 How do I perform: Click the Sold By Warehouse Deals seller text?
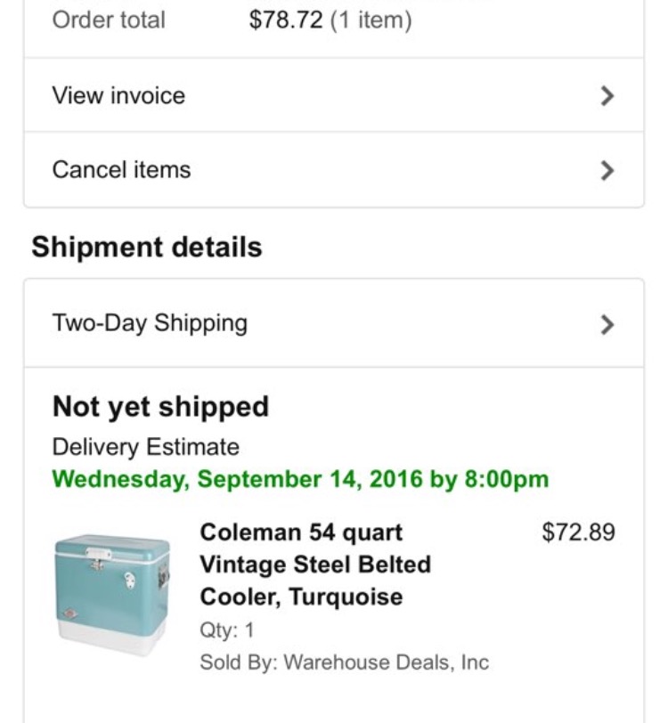(x=344, y=662)
